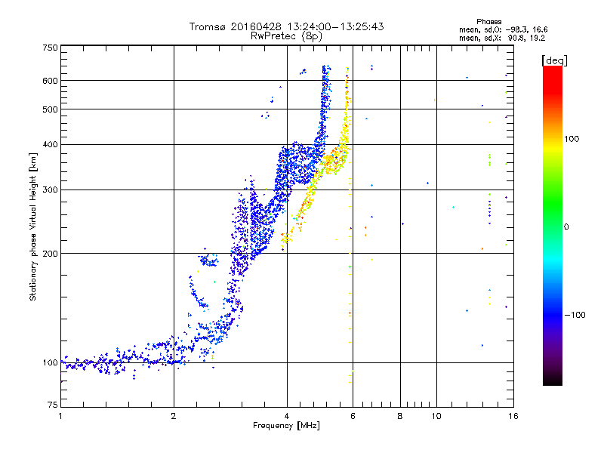The height and width of the screenshot is (453, 604).
Task: Click the y-axis '300' tick label
Action: pos(51,190)
